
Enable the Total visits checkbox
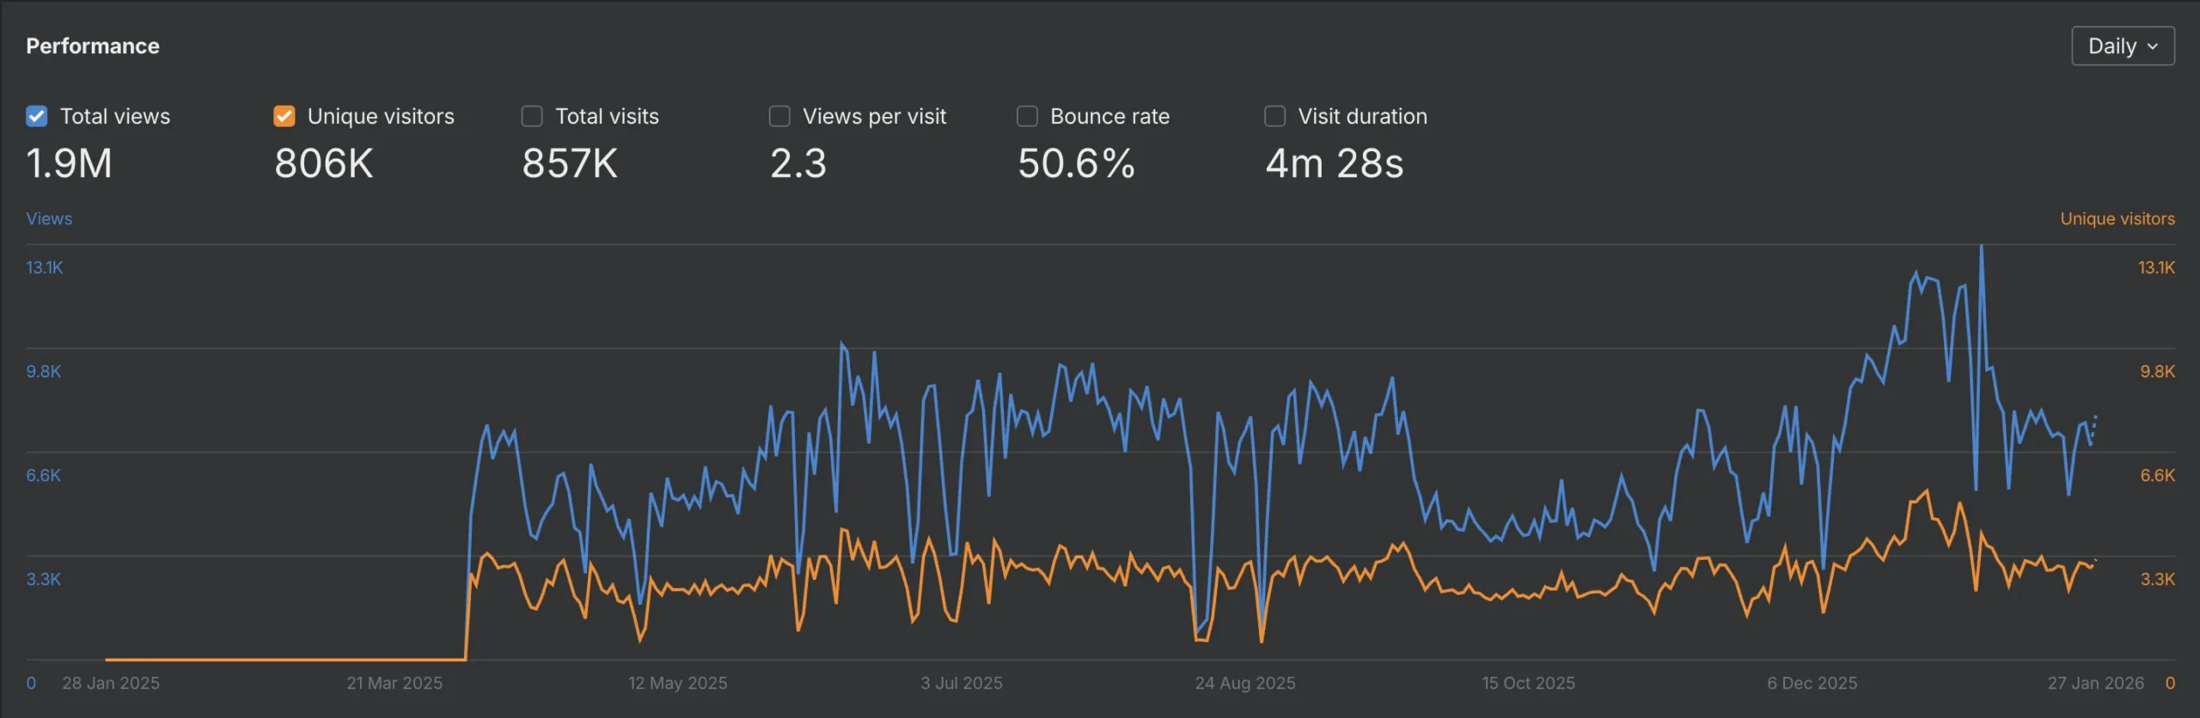tap(532, 116)
